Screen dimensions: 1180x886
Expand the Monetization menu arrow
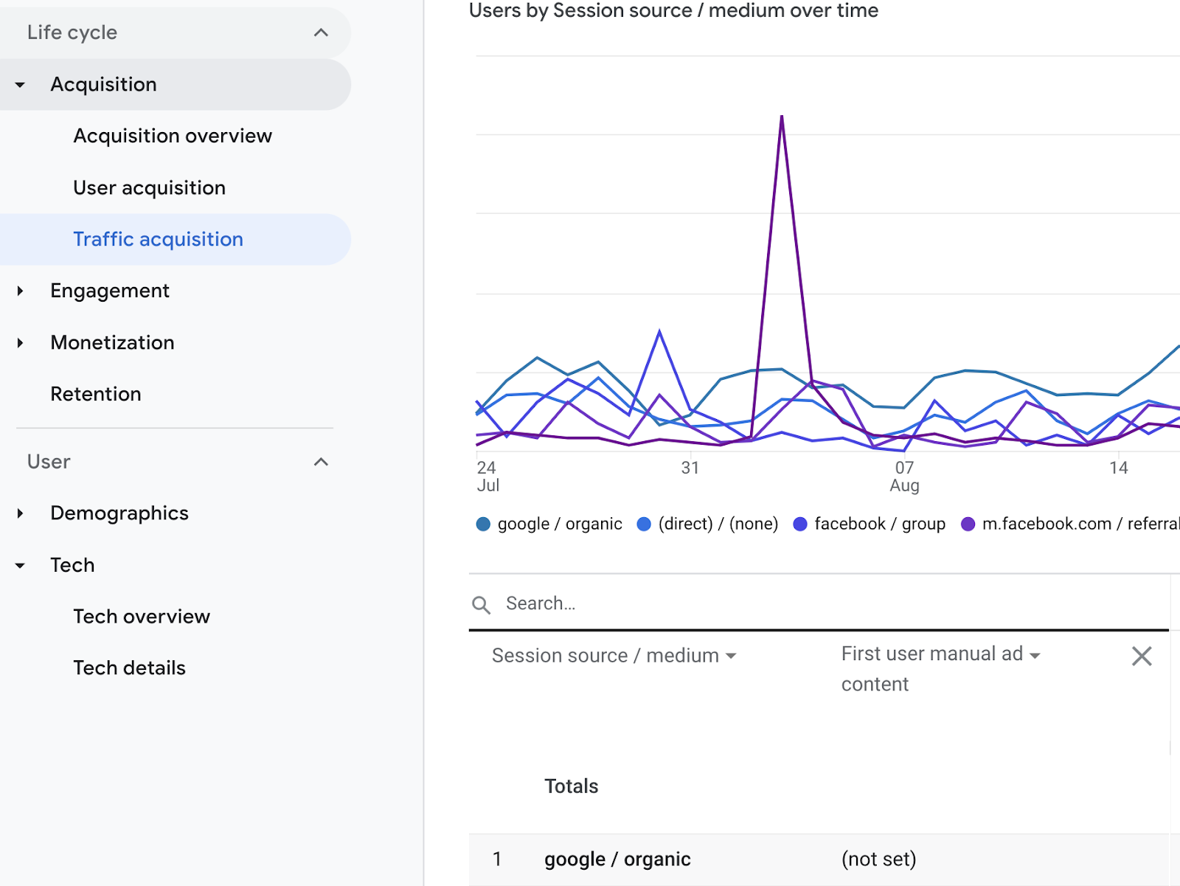click(20, 343)
